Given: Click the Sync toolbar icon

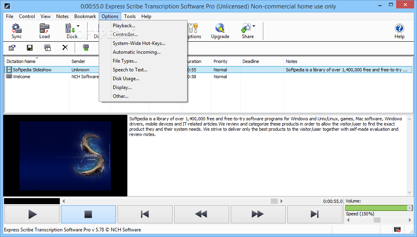Looking at the screenshot, I should click(16, 31).
